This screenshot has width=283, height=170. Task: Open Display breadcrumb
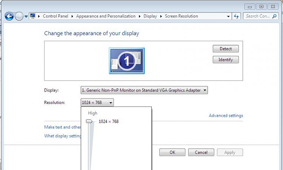(x=150, y=16)
